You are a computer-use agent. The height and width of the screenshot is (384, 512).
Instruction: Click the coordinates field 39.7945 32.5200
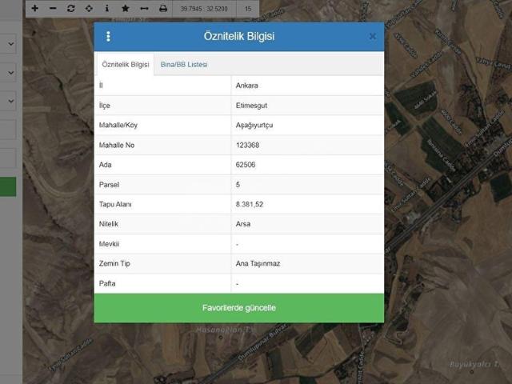pyautogui.click(x=204, y=9)
